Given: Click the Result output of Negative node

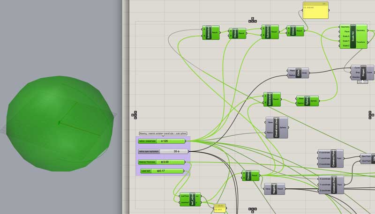Looking at the screenshot, I should 280,189.
